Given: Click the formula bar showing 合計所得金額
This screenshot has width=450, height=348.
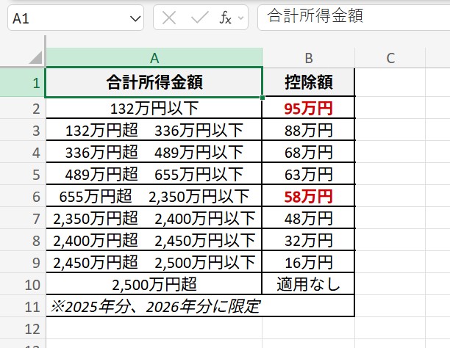Looking at the screenshot, I should point(353,16).
